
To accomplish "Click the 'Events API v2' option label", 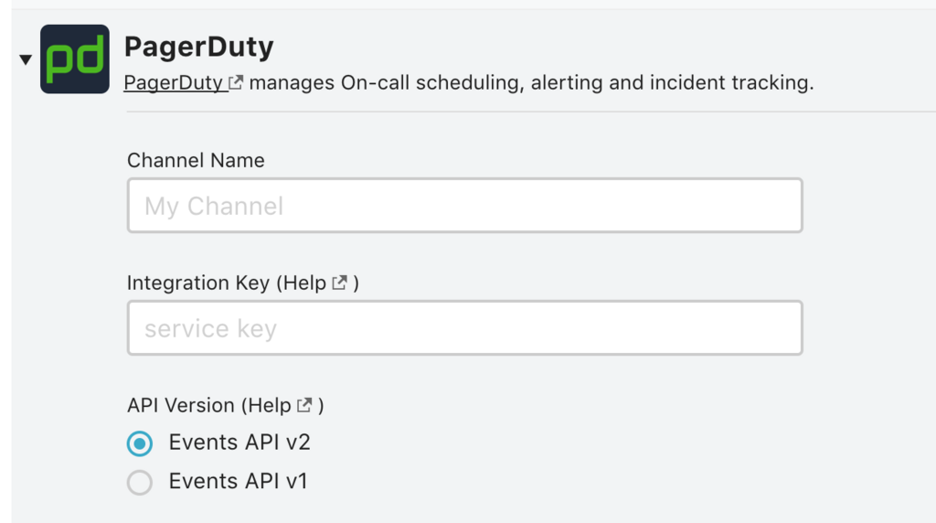I will [239, 443].
